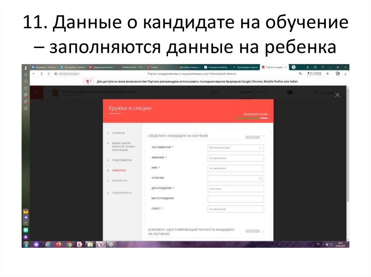Switch to the Портал государственных услуг browser tab
This screenshot has width=371, height=277.
click(275, 67)
